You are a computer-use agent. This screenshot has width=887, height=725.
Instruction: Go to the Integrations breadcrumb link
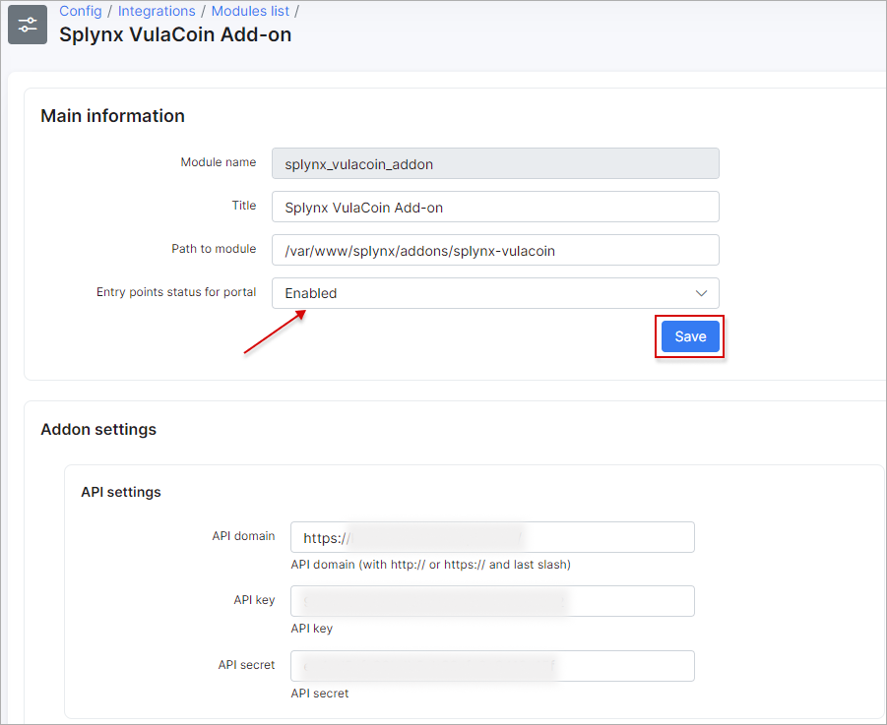(x=157, y=11)
